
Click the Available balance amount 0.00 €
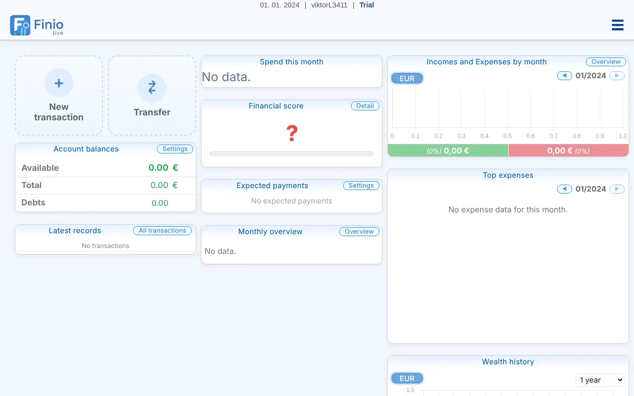tap(163, 168)
